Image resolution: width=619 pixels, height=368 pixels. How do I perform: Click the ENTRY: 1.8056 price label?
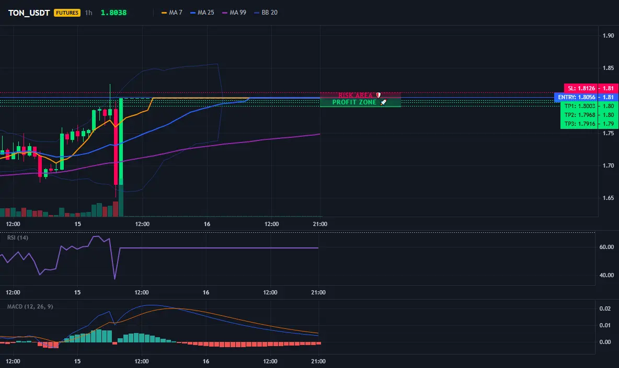[x=576, y=97]
